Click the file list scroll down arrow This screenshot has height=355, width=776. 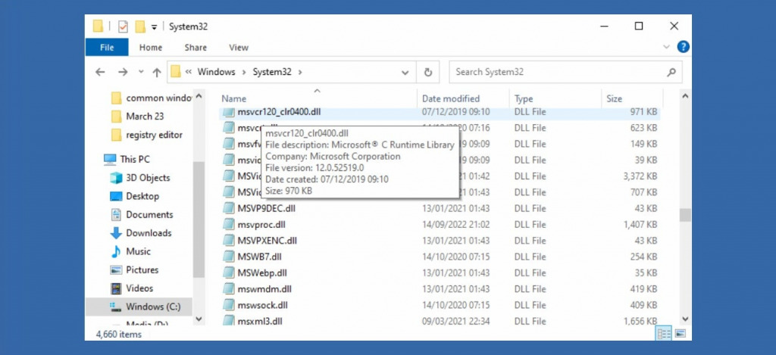(x=685, y=319)
